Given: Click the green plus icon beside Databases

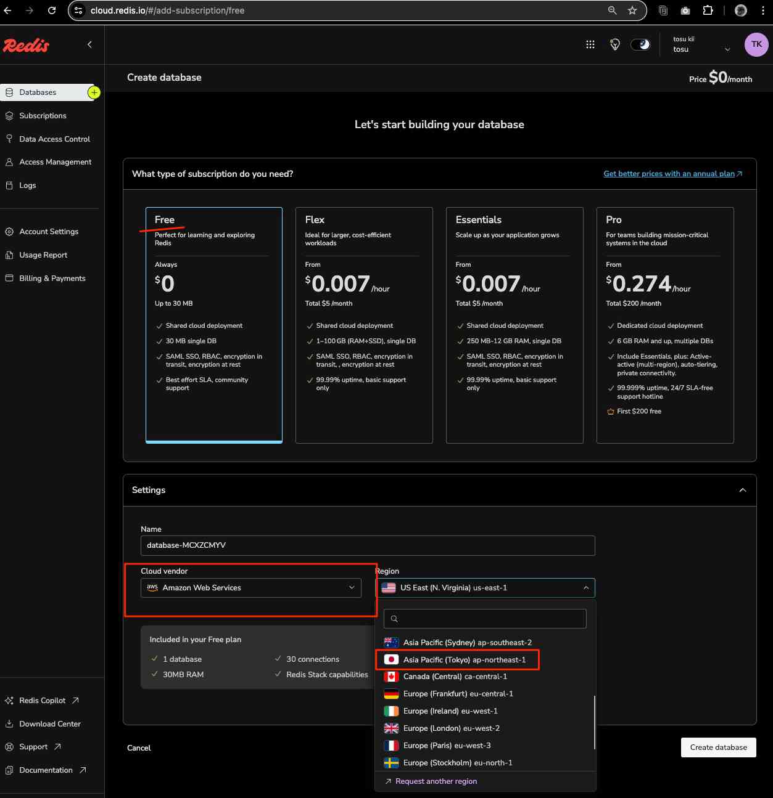Looking at the screenshot, I should [94, 92].
